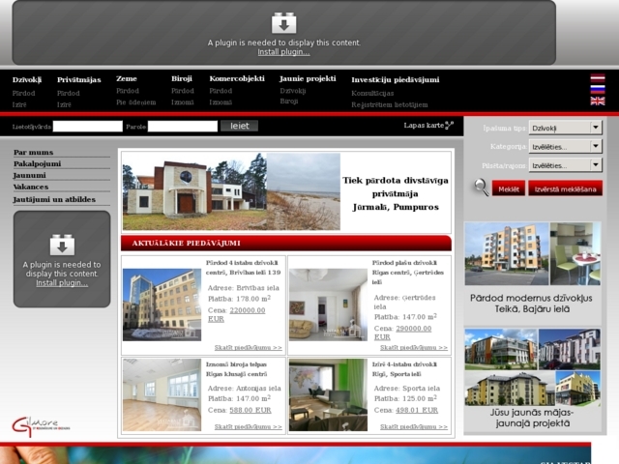Image resolution: width=619 pixels, height=464 pixels.
Task: Click the Gilmore logo
Action: [x=35, y=425]
